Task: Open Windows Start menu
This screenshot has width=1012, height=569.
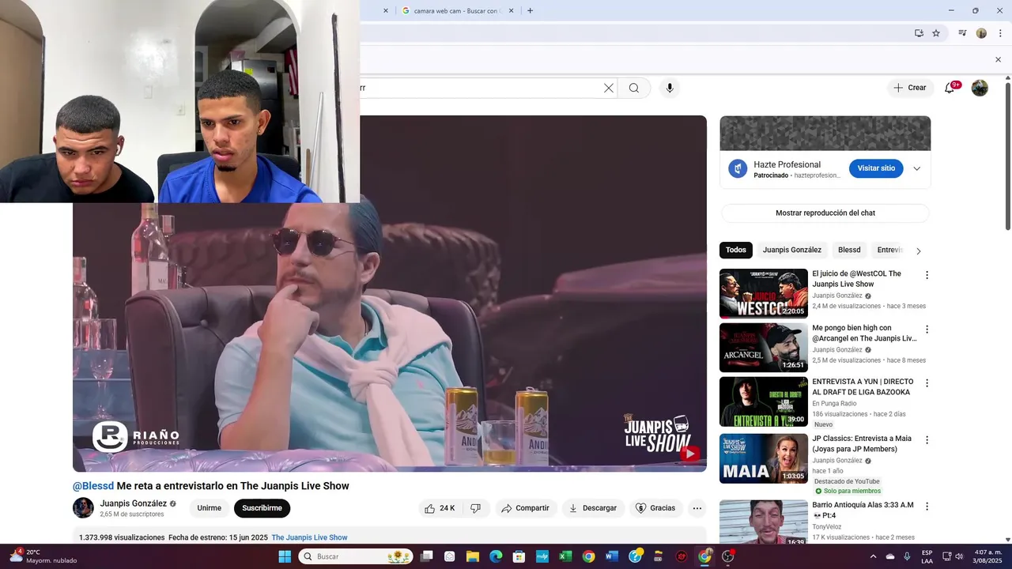Action: (x=285, y=556)
